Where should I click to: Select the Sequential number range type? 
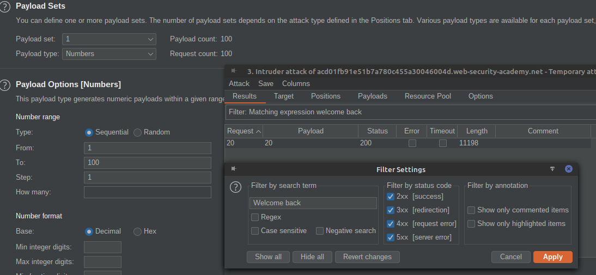pyautogui.click(x=89, y=132)
